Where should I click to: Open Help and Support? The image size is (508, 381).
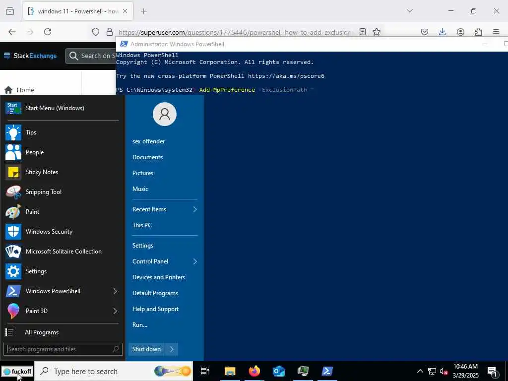click(x=155, y=309)
